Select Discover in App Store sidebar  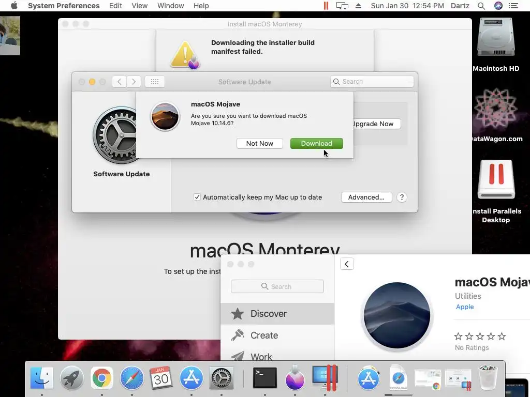tap(277, 314)
